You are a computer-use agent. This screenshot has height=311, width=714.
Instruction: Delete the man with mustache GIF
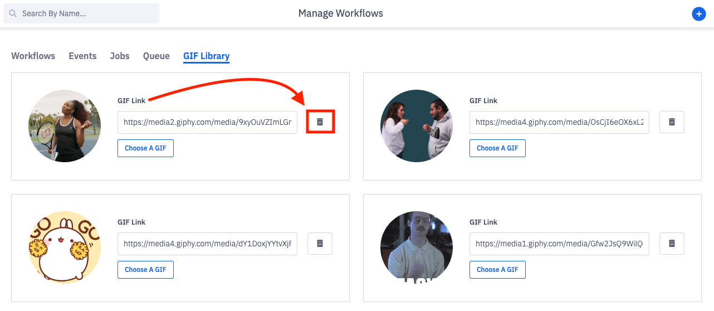click(x=672, y=244)
